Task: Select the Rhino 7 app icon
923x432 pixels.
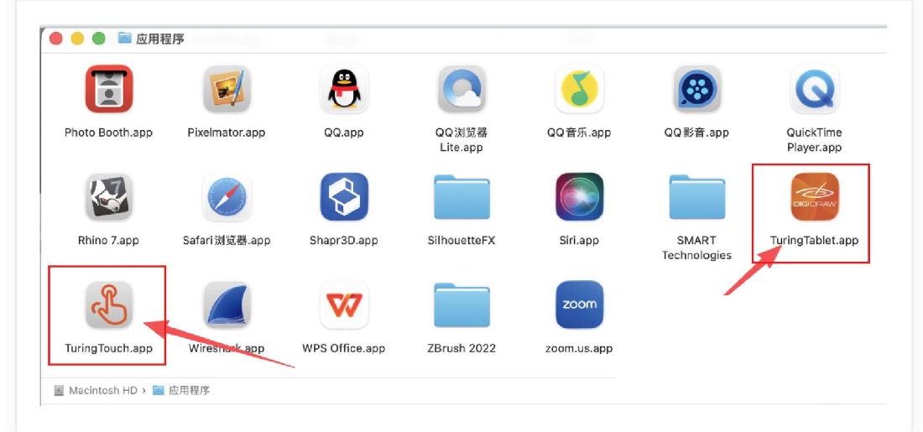Action: pyautogui.click(x=109, y=197)
